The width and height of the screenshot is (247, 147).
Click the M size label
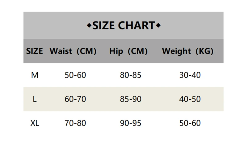35,75
